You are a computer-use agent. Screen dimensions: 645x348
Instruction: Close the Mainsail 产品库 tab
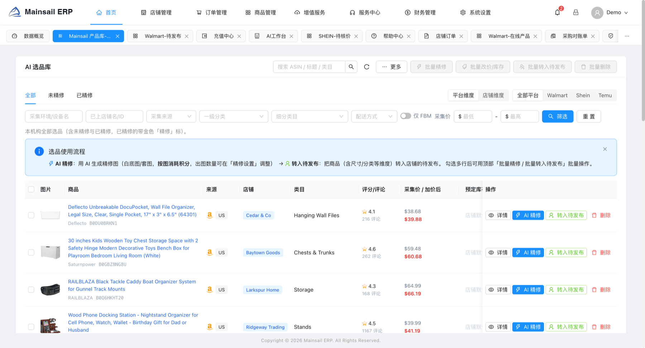(118, 36)
